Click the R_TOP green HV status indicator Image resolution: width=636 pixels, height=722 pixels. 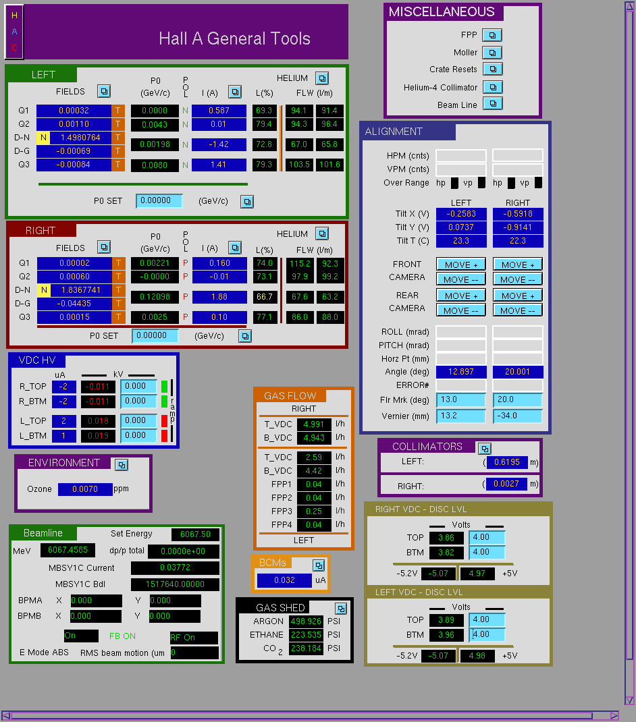(164, 387)
